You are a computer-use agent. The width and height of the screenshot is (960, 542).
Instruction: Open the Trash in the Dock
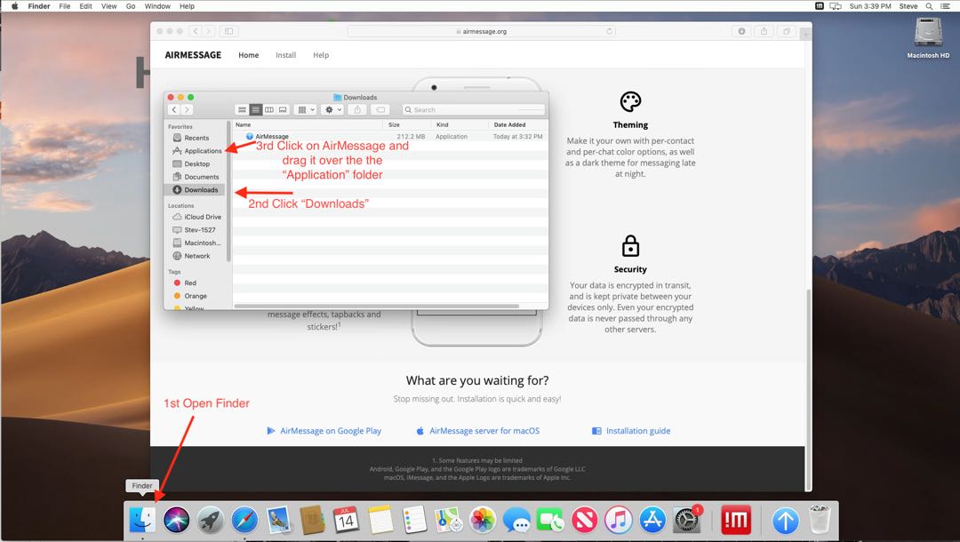click(x=820, y=520)
